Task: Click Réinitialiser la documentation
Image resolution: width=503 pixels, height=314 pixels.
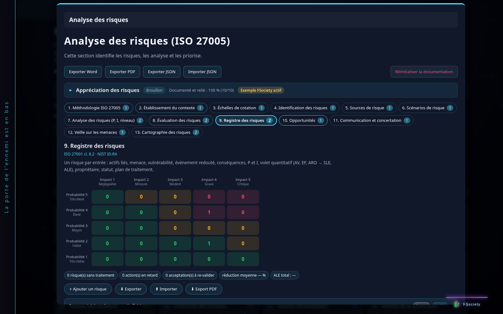Action: pyautogui.click(x=424, y=72)
